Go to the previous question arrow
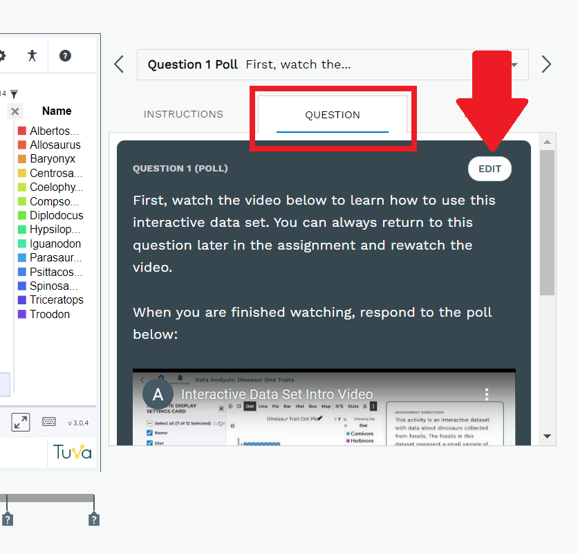 (119, 64)
